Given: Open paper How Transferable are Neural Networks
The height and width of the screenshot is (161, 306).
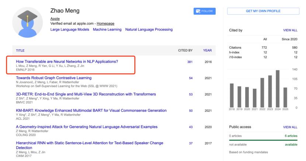Looking at the screenshot, I should tap(67, 62).
